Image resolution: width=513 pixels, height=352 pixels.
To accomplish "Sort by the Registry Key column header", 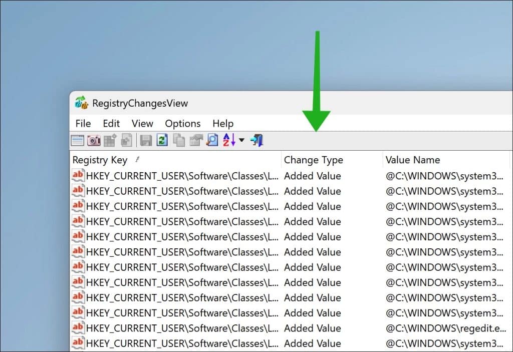I will click(x=176, y=160).
